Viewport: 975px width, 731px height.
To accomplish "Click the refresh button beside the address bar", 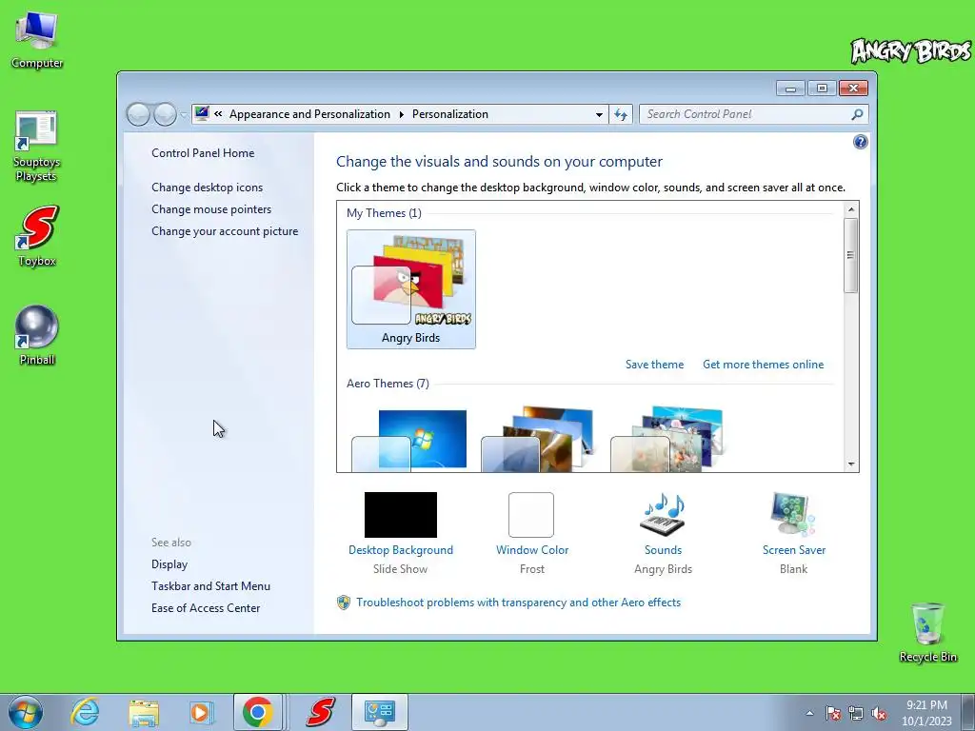I will 621,114.
